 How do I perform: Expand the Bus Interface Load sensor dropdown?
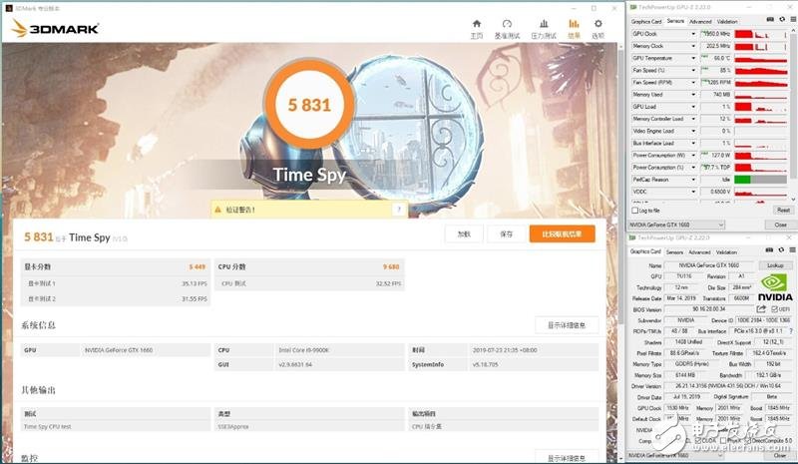click(692, 143)
